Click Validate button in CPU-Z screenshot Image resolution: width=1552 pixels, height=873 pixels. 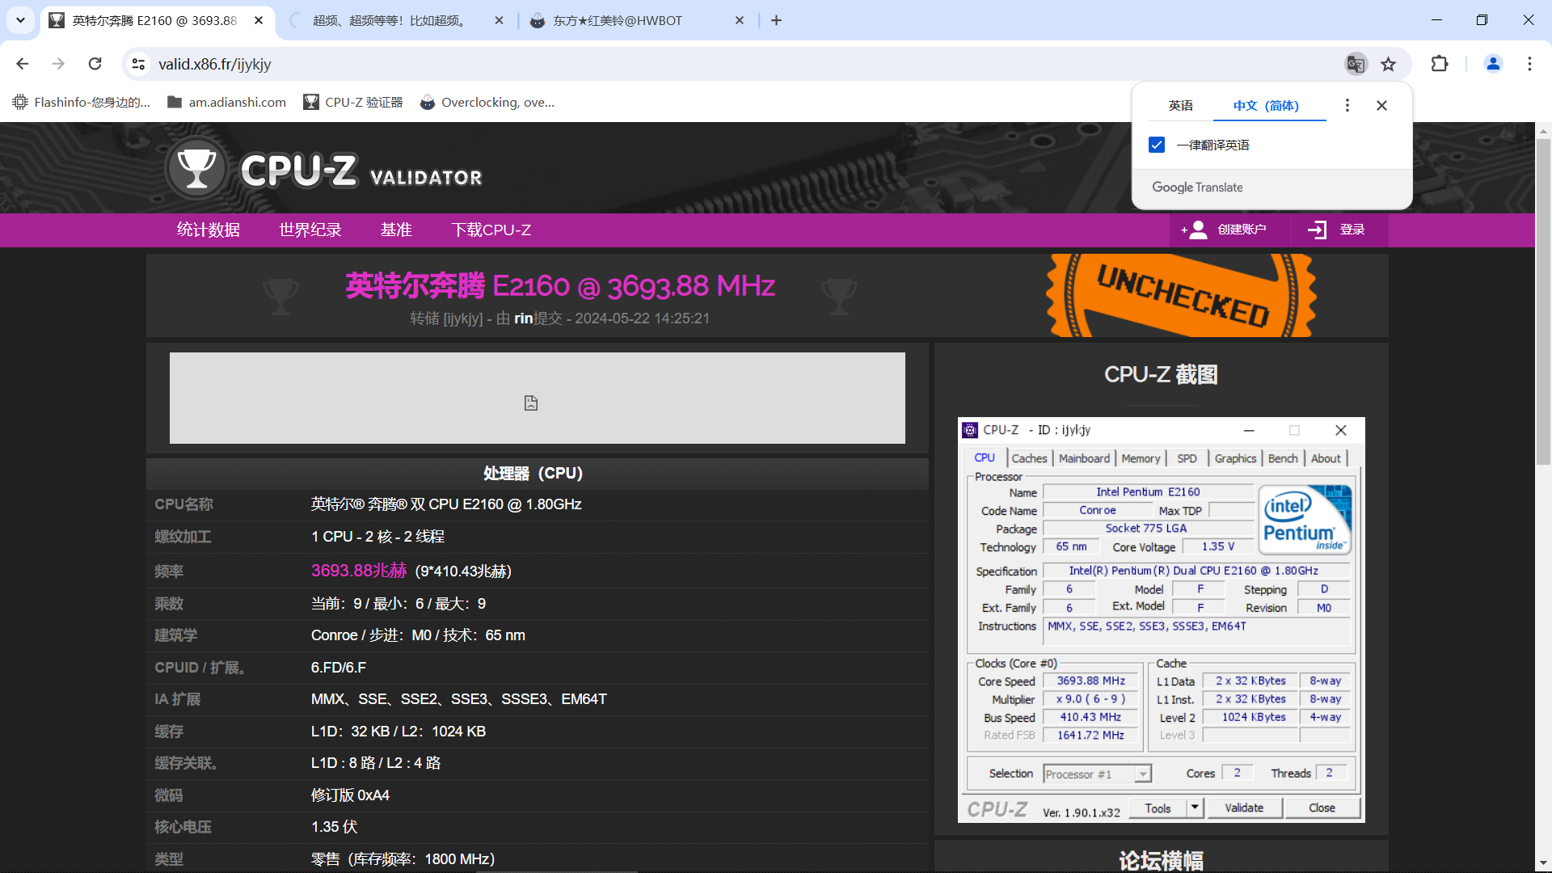[1244, 808]
